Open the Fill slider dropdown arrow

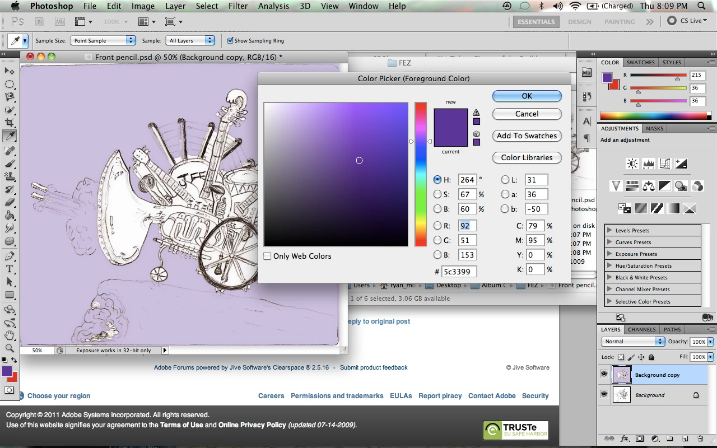(x=711, y=357)
